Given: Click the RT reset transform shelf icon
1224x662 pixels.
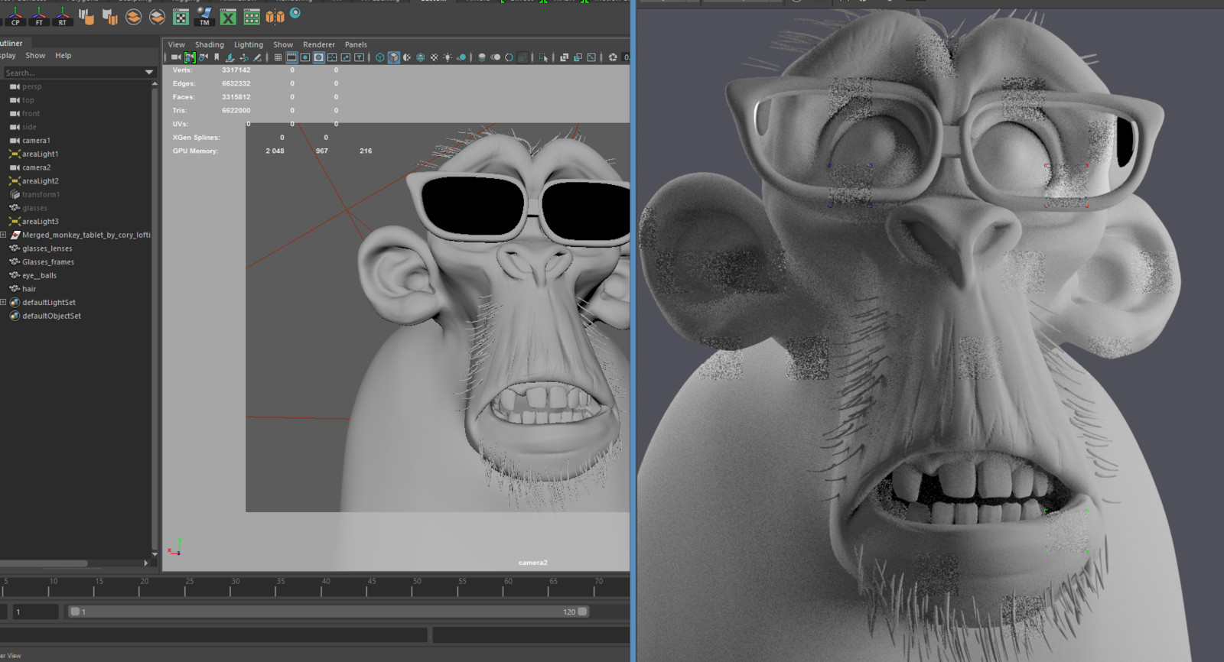Looking at the screenshot, I should (x=63, y=16).
